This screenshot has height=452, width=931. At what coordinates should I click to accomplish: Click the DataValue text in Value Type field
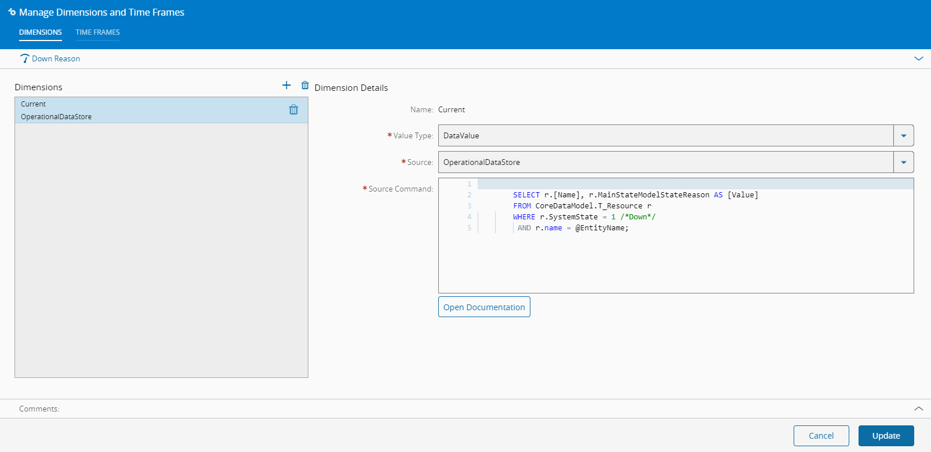(x=461, y=135)
